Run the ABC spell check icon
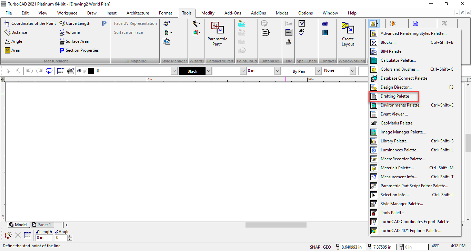 [x=302, y=32]
